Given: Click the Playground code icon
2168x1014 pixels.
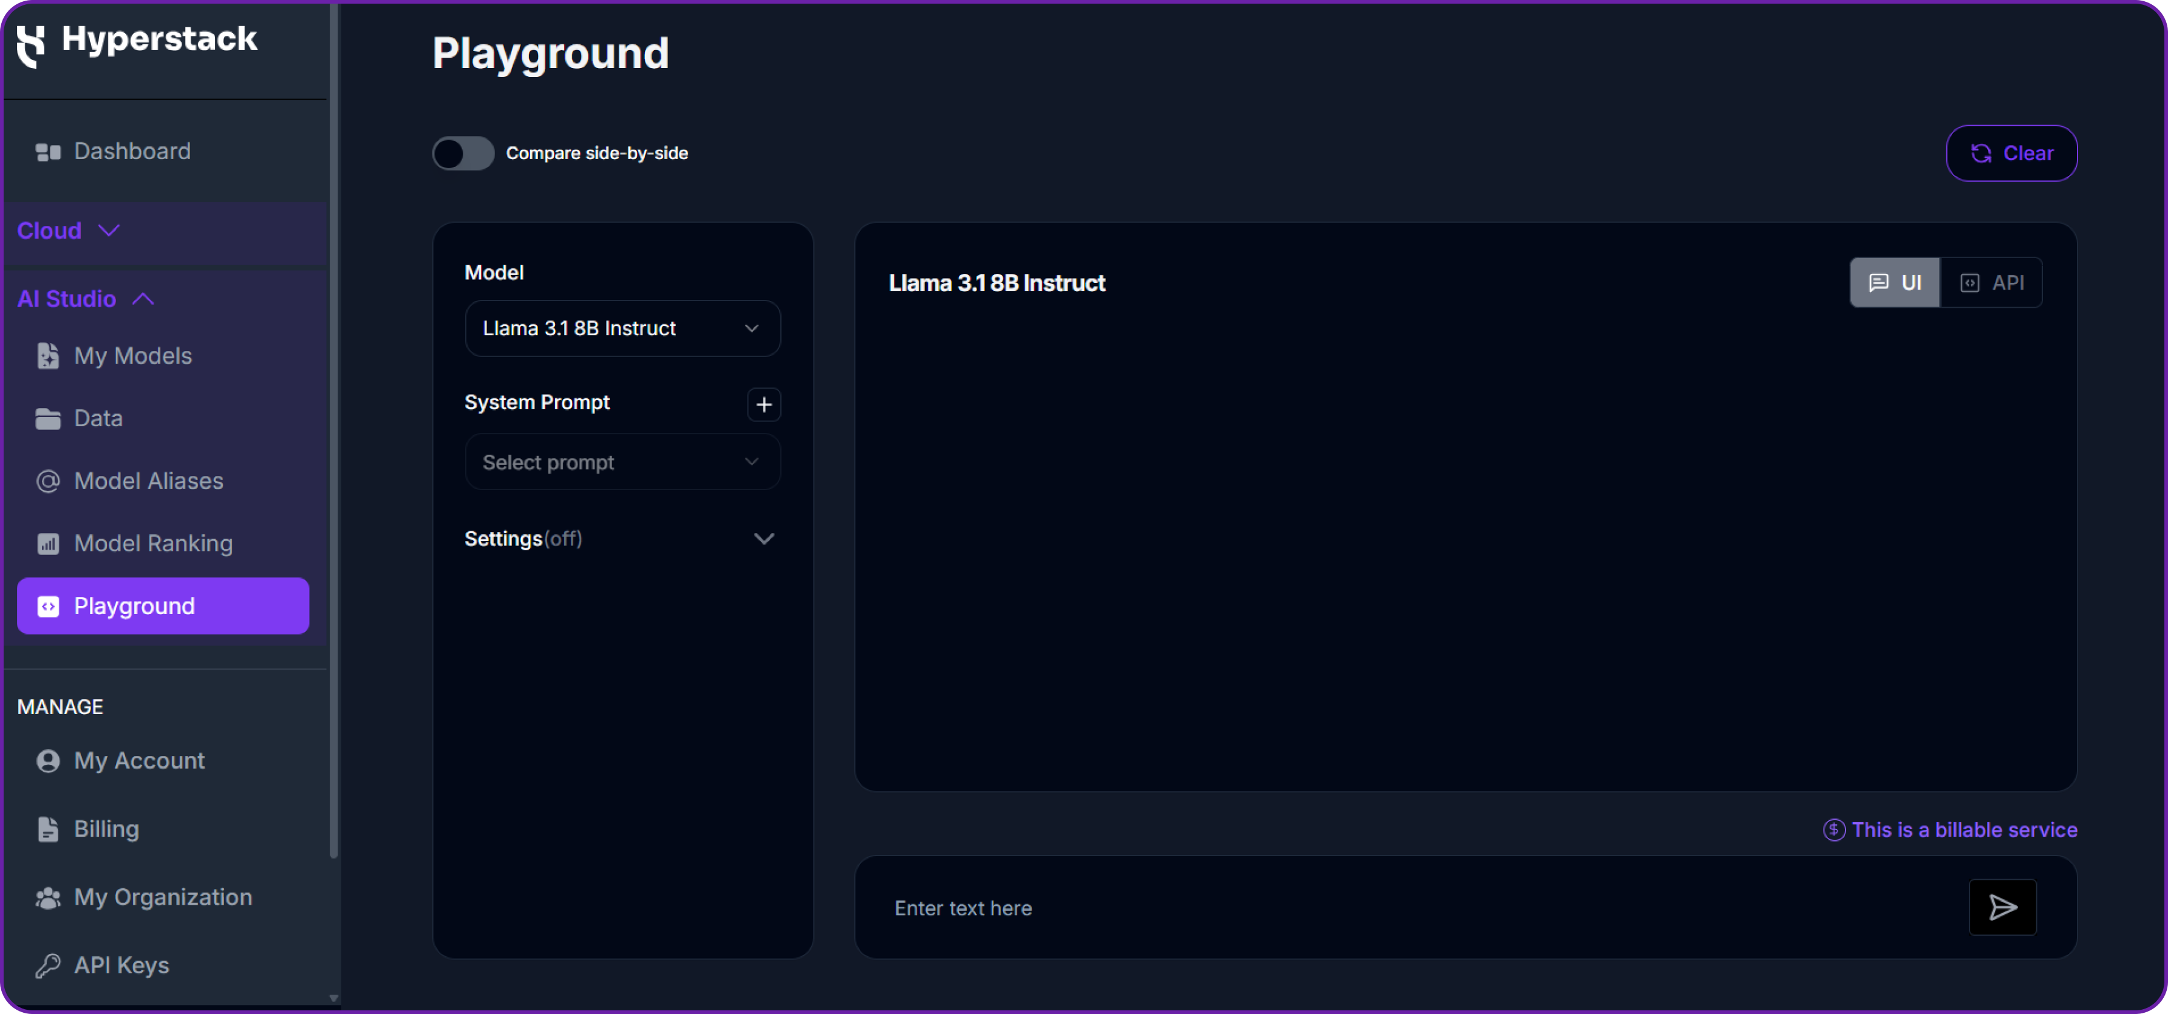Looking at the screenshot, I should [x=48, y=606].
